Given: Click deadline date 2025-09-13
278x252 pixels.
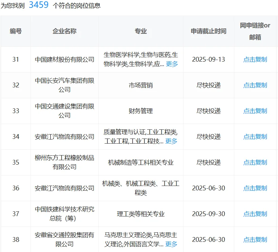Looking at the screenshot, I should point(209,60).
